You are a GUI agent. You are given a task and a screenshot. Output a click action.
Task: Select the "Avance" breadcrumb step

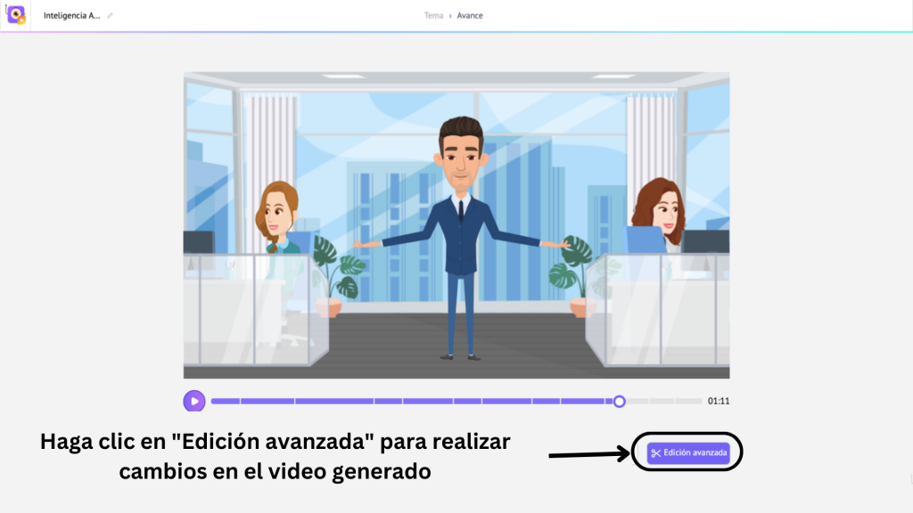tap(470, 16)
